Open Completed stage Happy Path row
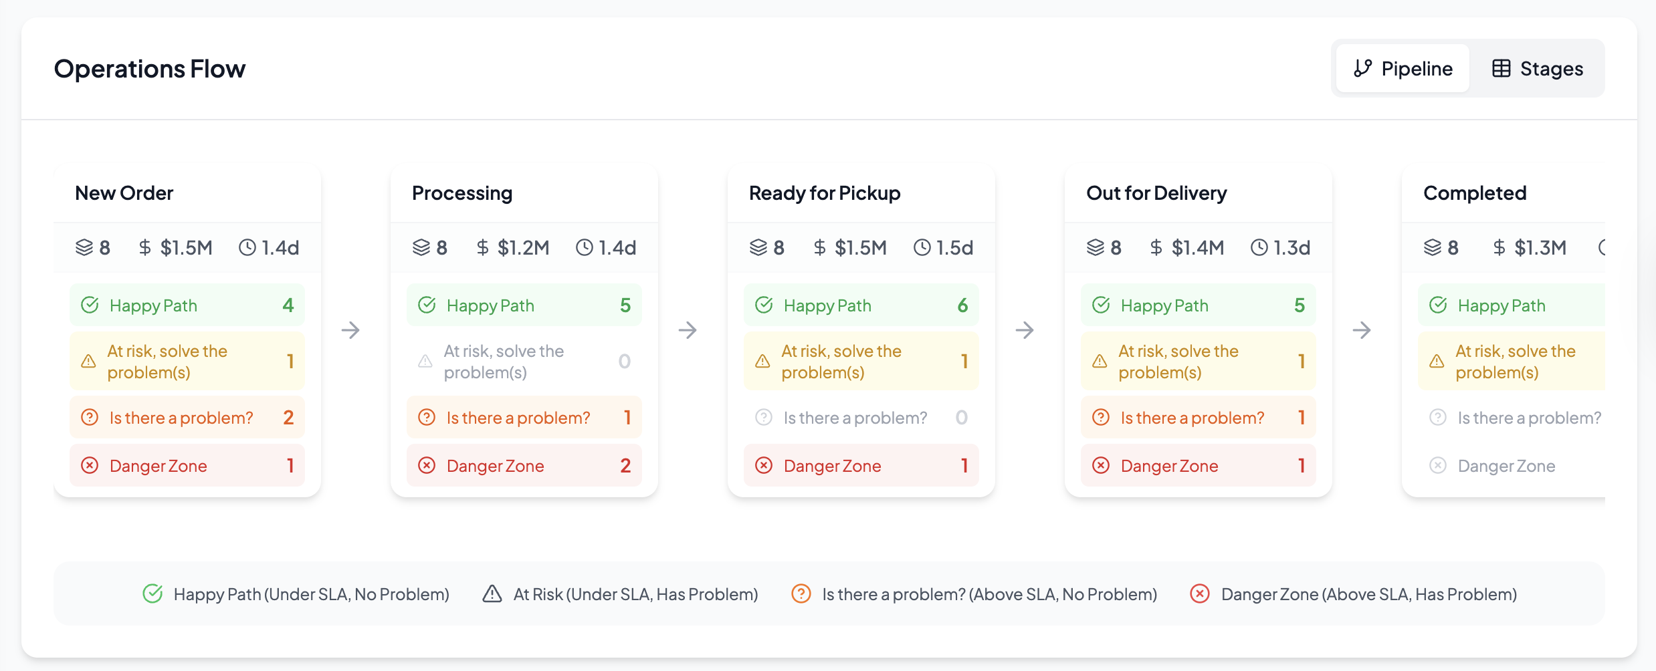This screenshot has width=1656, height=671. click(x=1512, y=305)
